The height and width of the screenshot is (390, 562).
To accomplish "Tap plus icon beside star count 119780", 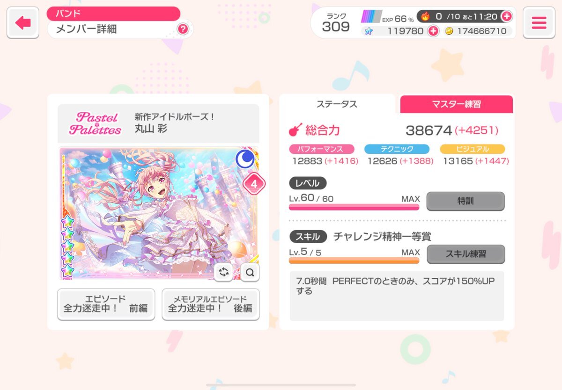I will (433, 31).
